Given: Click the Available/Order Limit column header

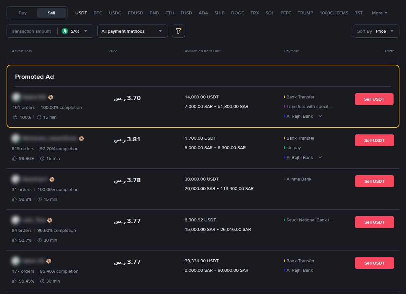Looking at the screenshot, I should point(203,51).
